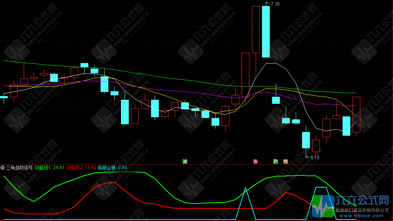Click the green 跌 marker icon

(x=275, y=161)
